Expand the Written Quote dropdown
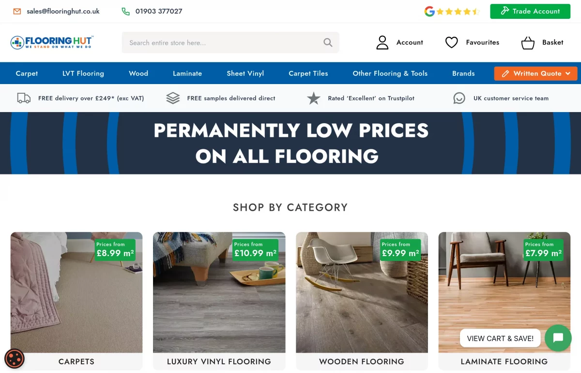The image size is (581, 373). (535, 73)
